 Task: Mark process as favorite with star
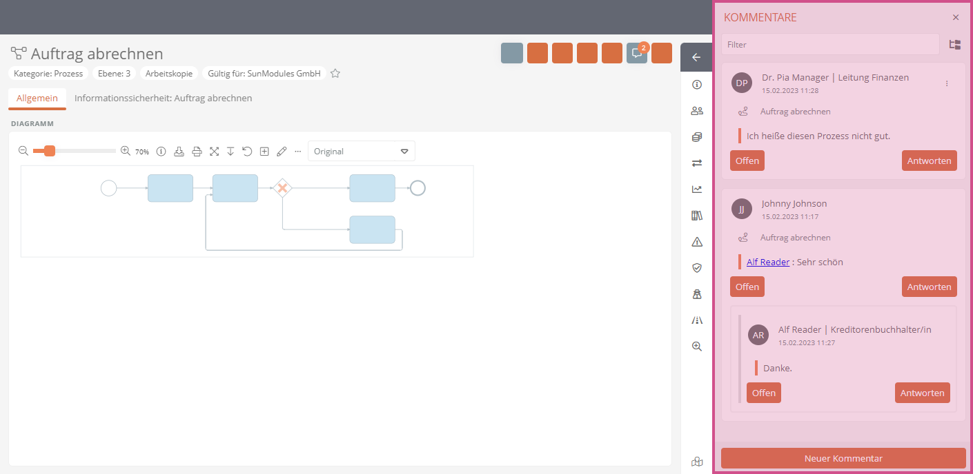335,73
